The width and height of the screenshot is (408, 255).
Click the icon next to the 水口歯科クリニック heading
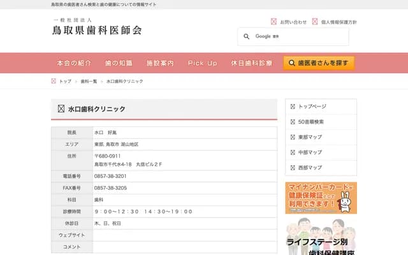[x=61, y=108]
